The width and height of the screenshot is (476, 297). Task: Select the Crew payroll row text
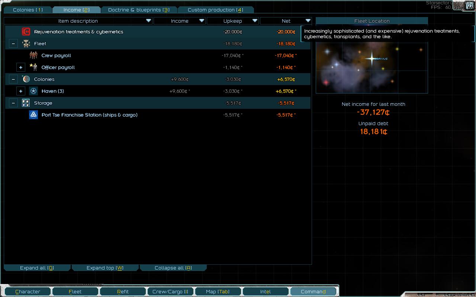56,55
